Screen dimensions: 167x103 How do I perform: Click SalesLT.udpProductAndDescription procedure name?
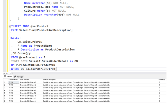pos(45,30)
